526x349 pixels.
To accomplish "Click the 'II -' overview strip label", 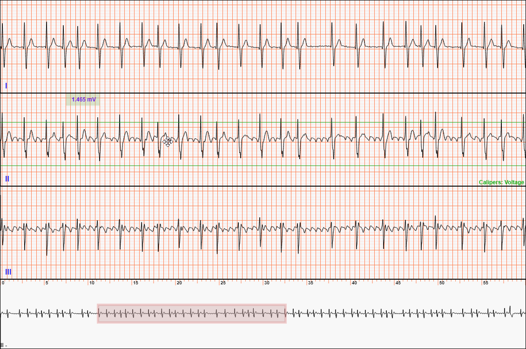I will (4, 345).
